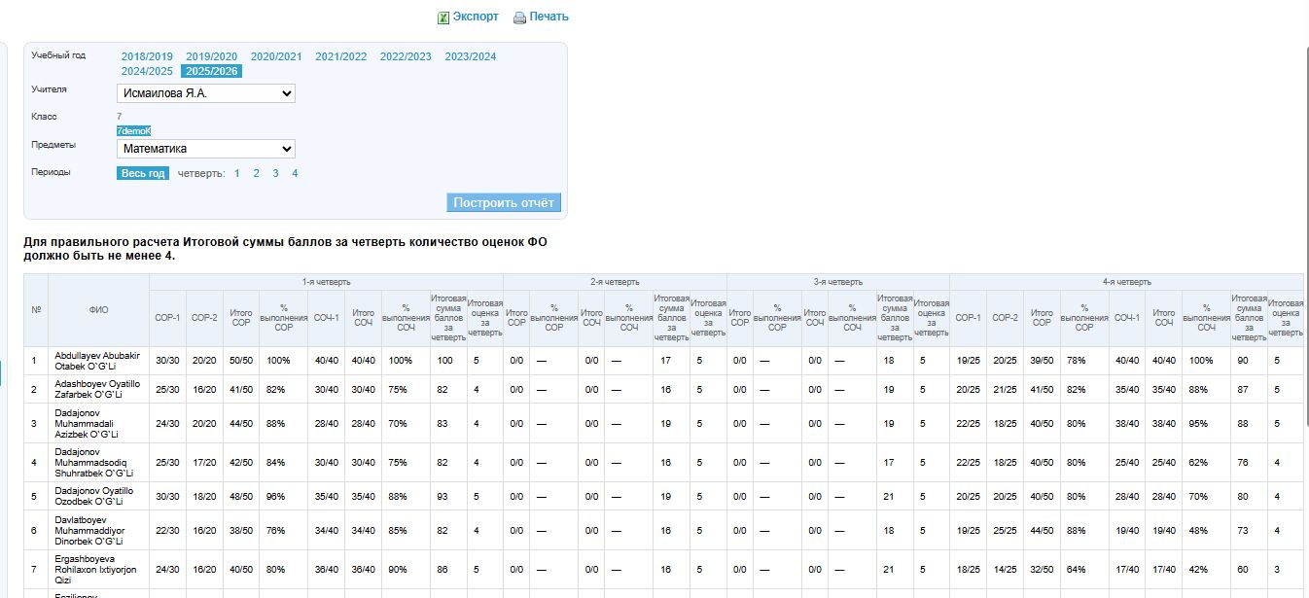Screen dimensions: 1309x598
Task: Click student Abdullayev Abubakir name cell
Action: tap(98, 361)
